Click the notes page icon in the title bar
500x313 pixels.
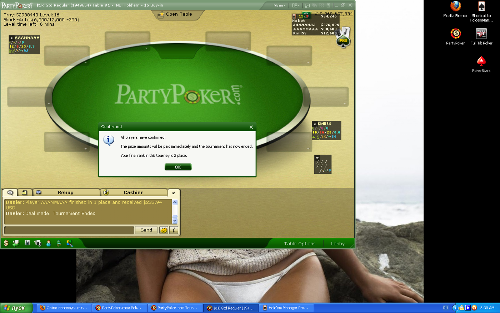coord(328,5)
